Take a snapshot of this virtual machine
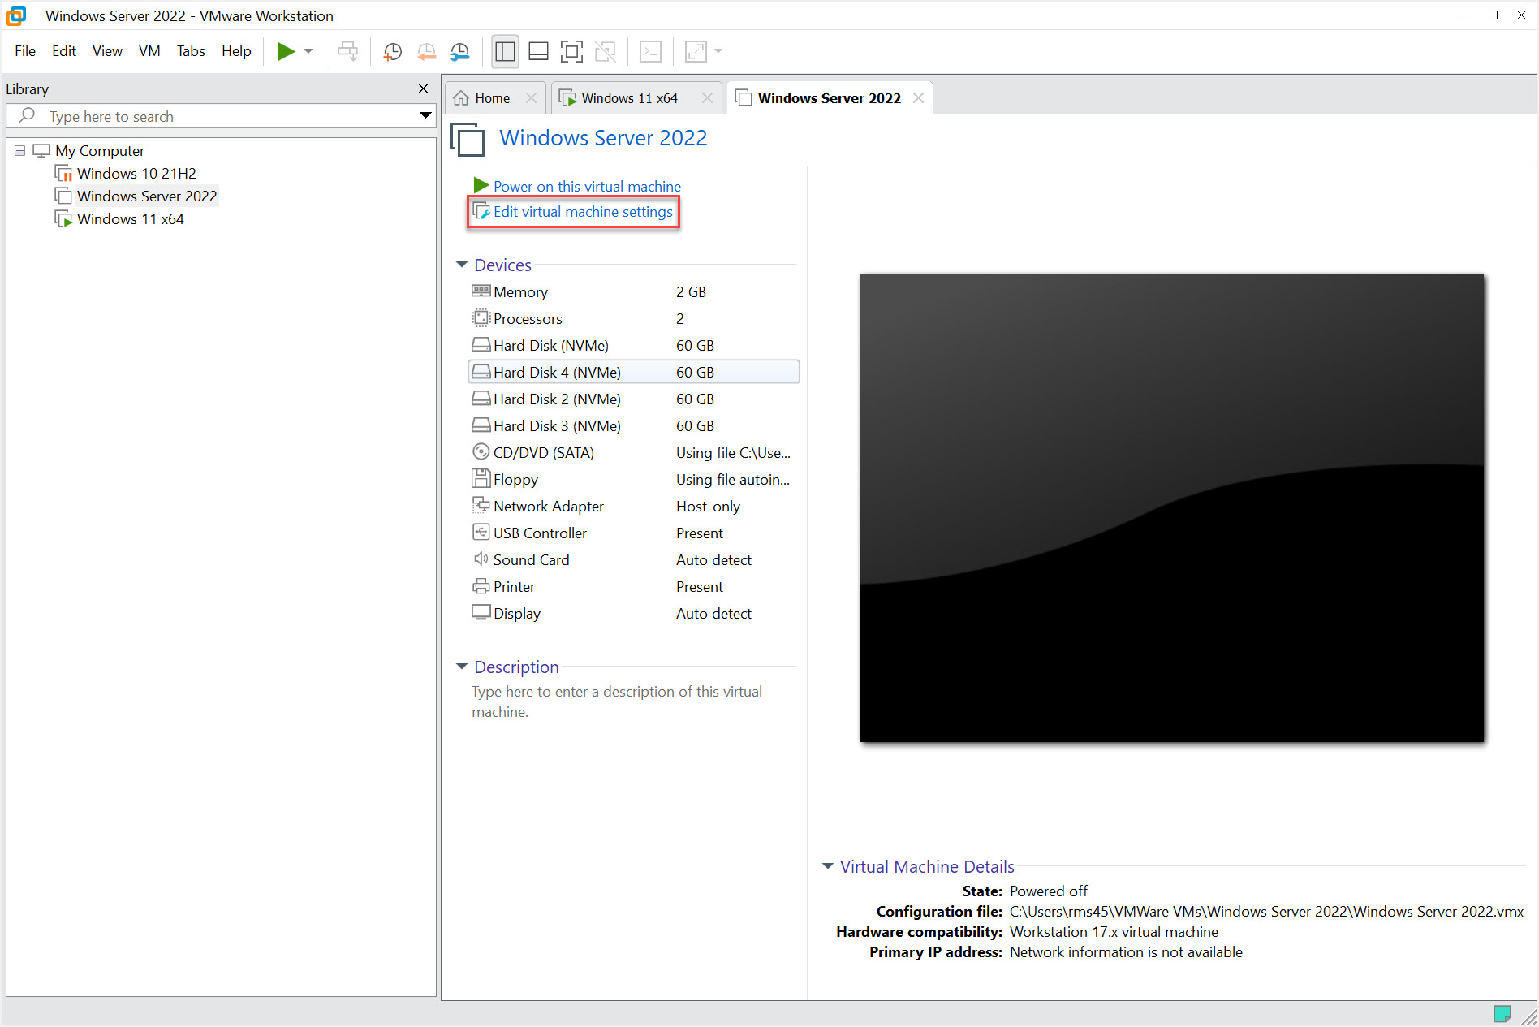The height and width of the screenshot is (1027, 1539). (392, 51)
